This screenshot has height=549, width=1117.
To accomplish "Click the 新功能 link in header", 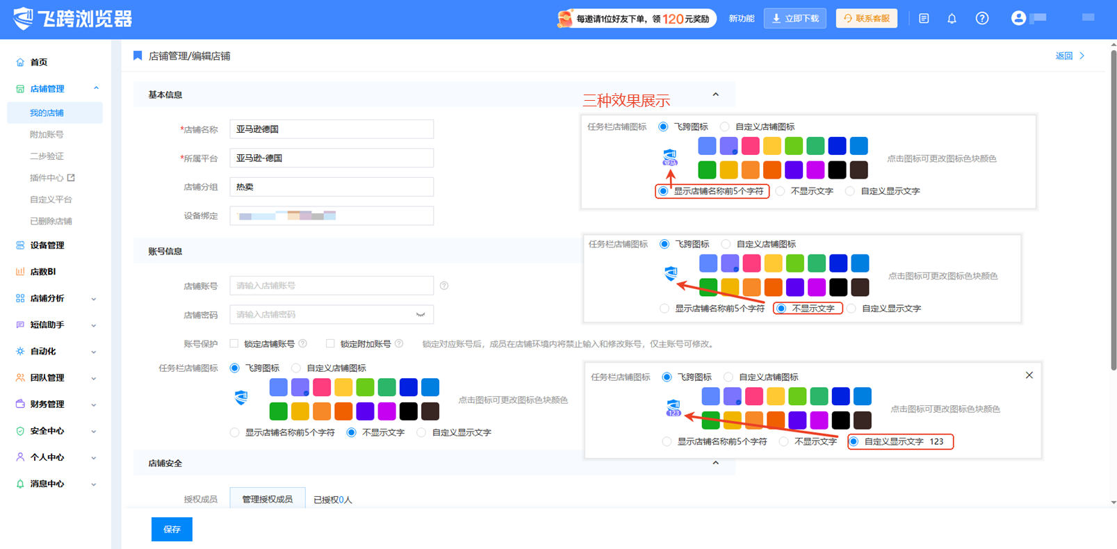I will 742,19.
